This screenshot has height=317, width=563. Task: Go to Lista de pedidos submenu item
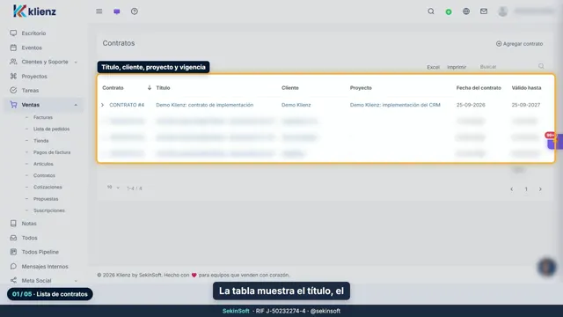[x=51, y=129]
